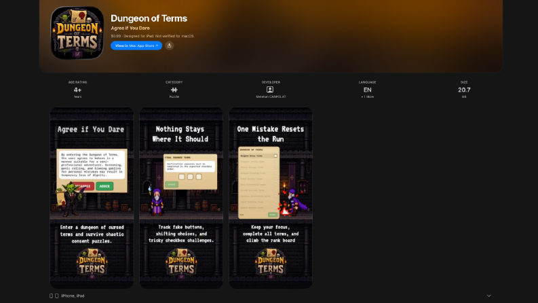Viewport: 538px width, 303px height.
Task: Click the Puzzle category icon
Action: tap(174, 90)
